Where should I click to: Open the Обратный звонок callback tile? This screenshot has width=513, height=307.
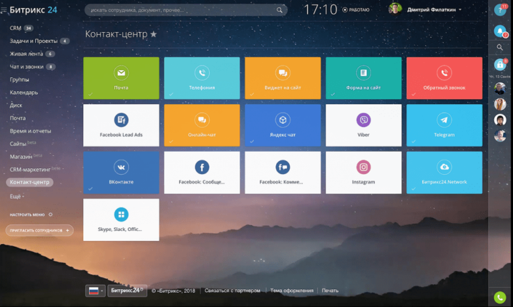click(444, 79)
